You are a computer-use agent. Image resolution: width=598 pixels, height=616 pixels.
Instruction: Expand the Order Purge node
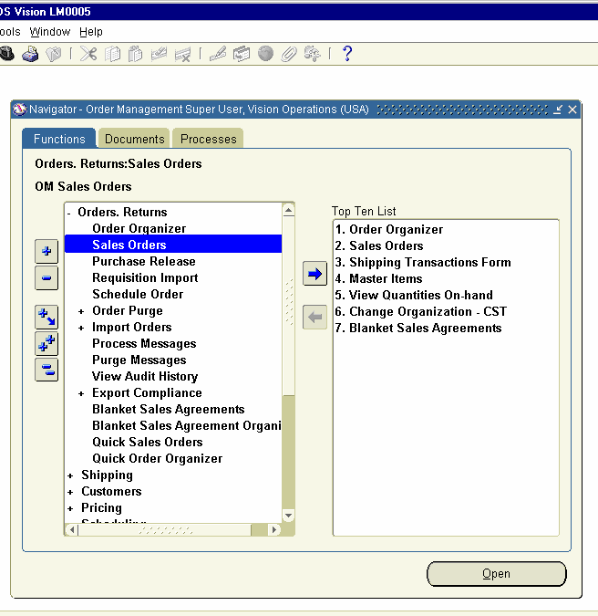(81, 311)
